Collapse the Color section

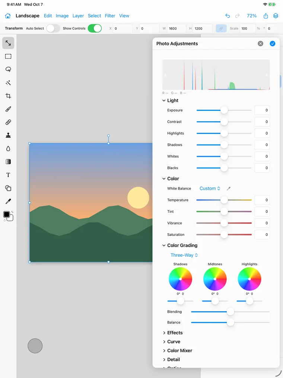coord(164,179)
